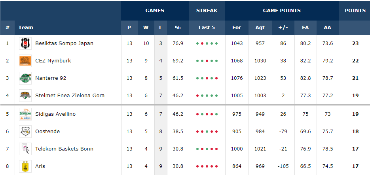Viewport: 370px width, 177px height.
Task: Open the CEZ Nymburk team link
Action: click(53, 61)
